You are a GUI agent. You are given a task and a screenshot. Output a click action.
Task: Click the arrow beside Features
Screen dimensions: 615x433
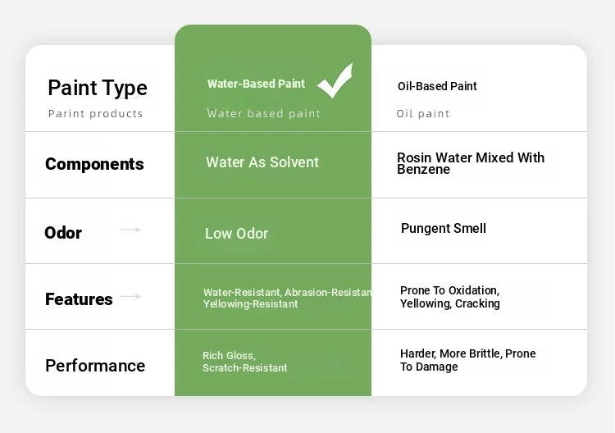[x=130, y=296]
